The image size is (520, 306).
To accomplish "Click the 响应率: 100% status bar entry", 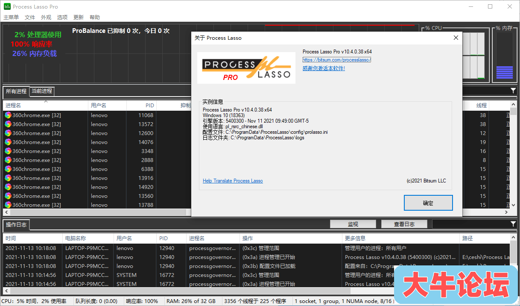I will (x=142, y=301).
